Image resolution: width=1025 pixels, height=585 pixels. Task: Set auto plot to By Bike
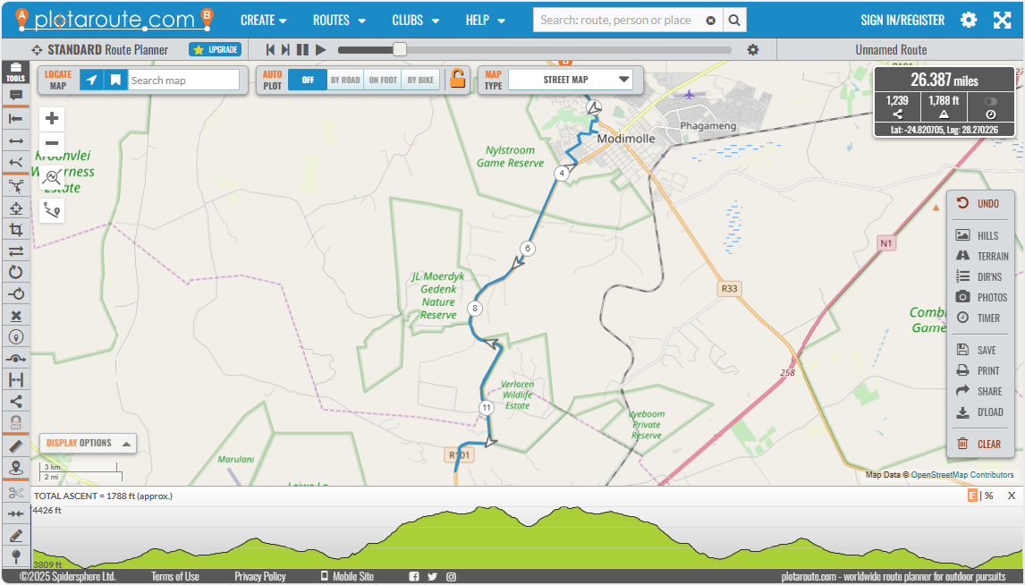[x=420, y=80]
